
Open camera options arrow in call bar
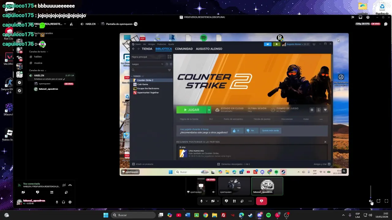click(218, 201)
